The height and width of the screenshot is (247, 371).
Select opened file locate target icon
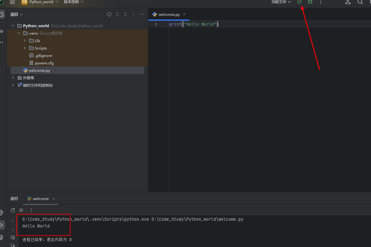click(109, 14)
